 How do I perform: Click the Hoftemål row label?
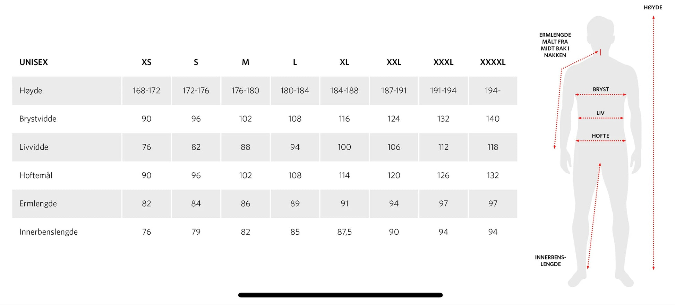click(x=36, y=175)
